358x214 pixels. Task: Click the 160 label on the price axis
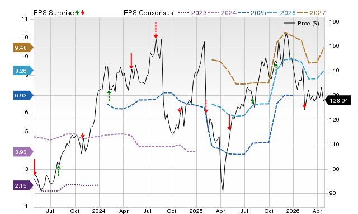334,22
